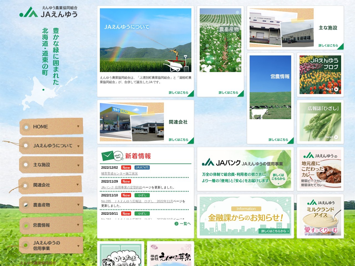Image resolution: width=355 pixels, height=266 pixels.
Task: Select 主な施設 in the side menu
Action: click(x=51, y=165)
